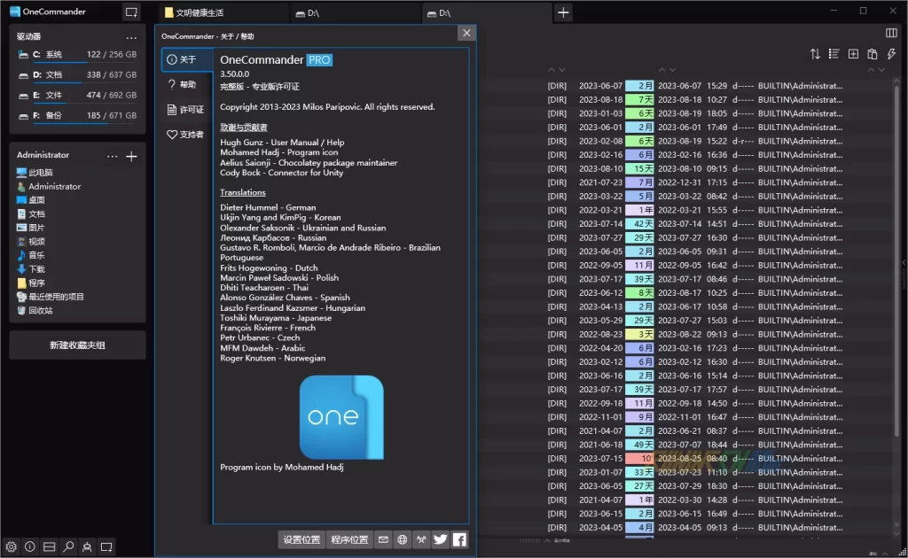The image size is (908, 558).
Task: Click the 设置位置 button
Action: pos(301,539)
